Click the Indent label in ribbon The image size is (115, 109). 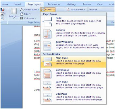[93, 9]
